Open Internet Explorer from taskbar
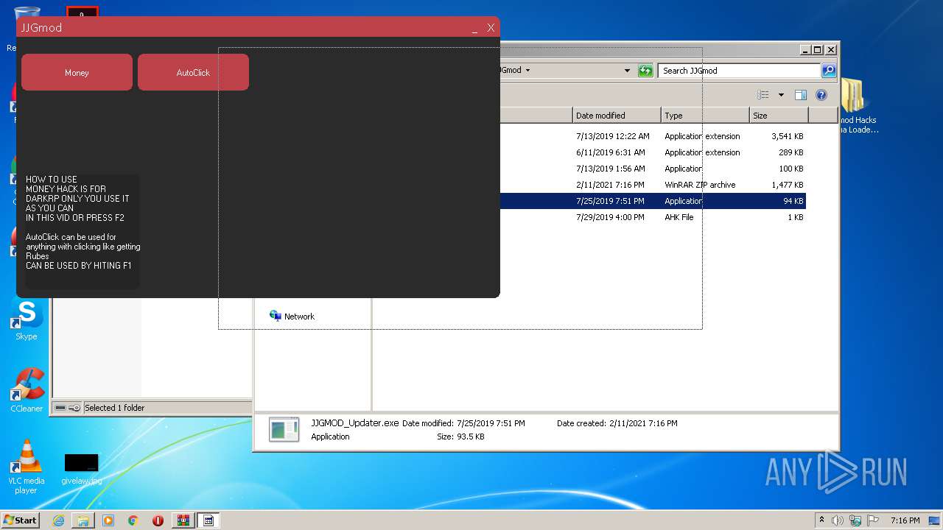 pos(58,520)
